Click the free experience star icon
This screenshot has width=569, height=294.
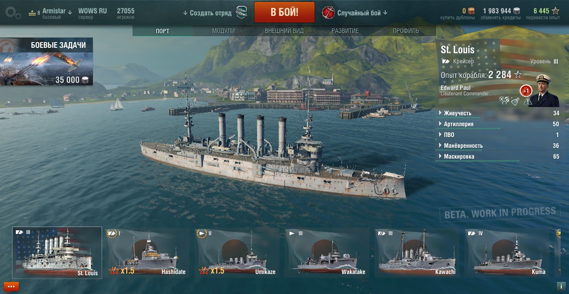pyautogui.click(x=556, y=11)
